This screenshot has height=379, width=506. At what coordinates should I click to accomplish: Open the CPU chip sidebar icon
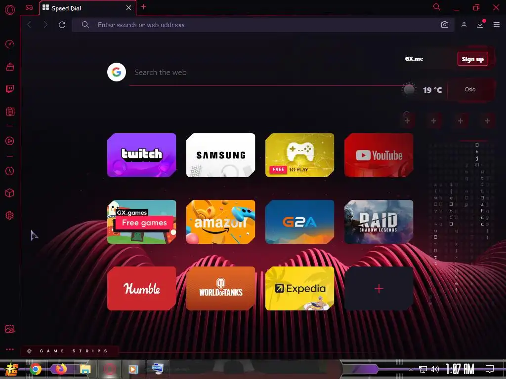(x=10, y=112)
